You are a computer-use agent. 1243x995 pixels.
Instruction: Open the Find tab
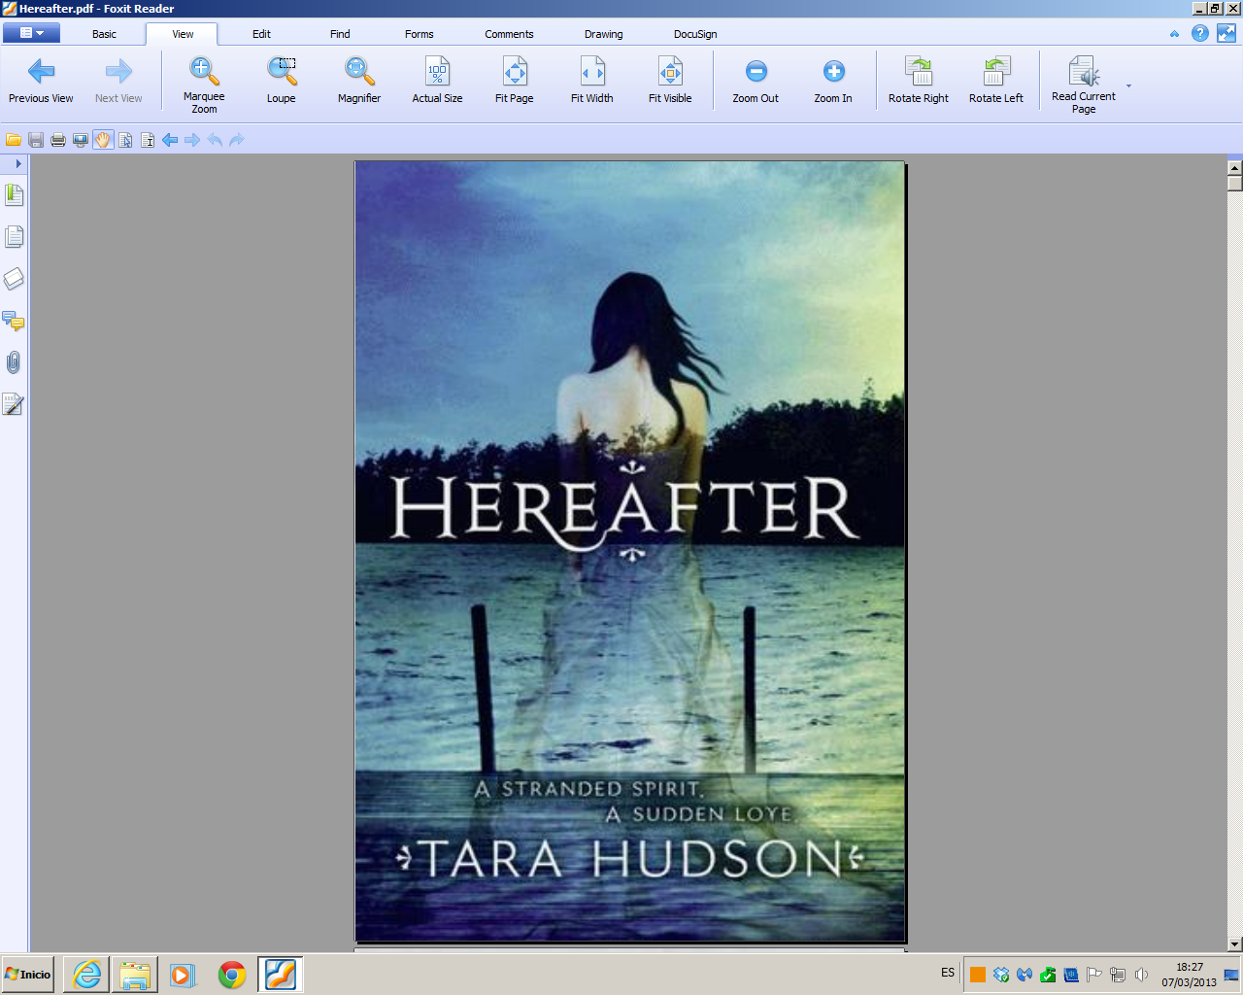[x=340, y=34]
